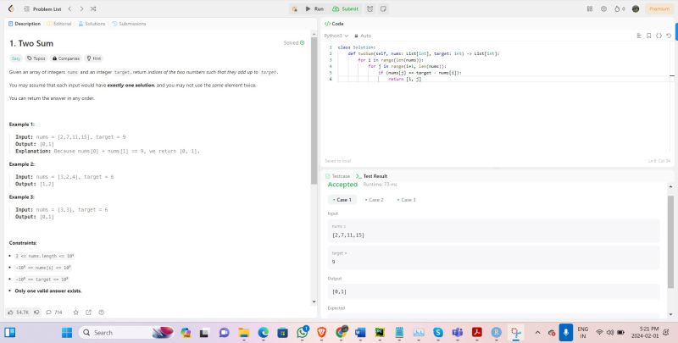The image size is (678, 343).
Task: Dislike the problem with thumbs down
Action: tap(36, 312)
